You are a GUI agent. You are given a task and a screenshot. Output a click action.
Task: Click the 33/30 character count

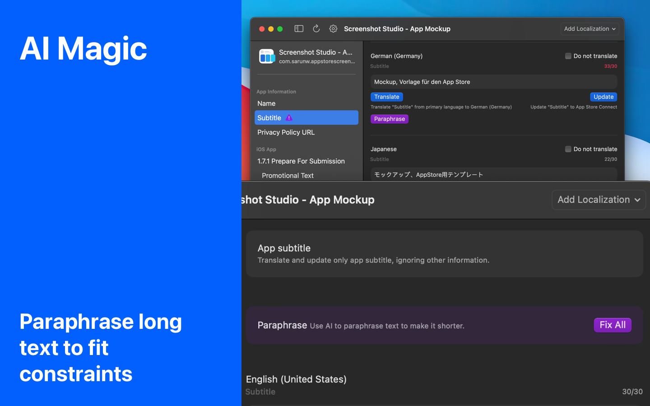click(611, 66)
